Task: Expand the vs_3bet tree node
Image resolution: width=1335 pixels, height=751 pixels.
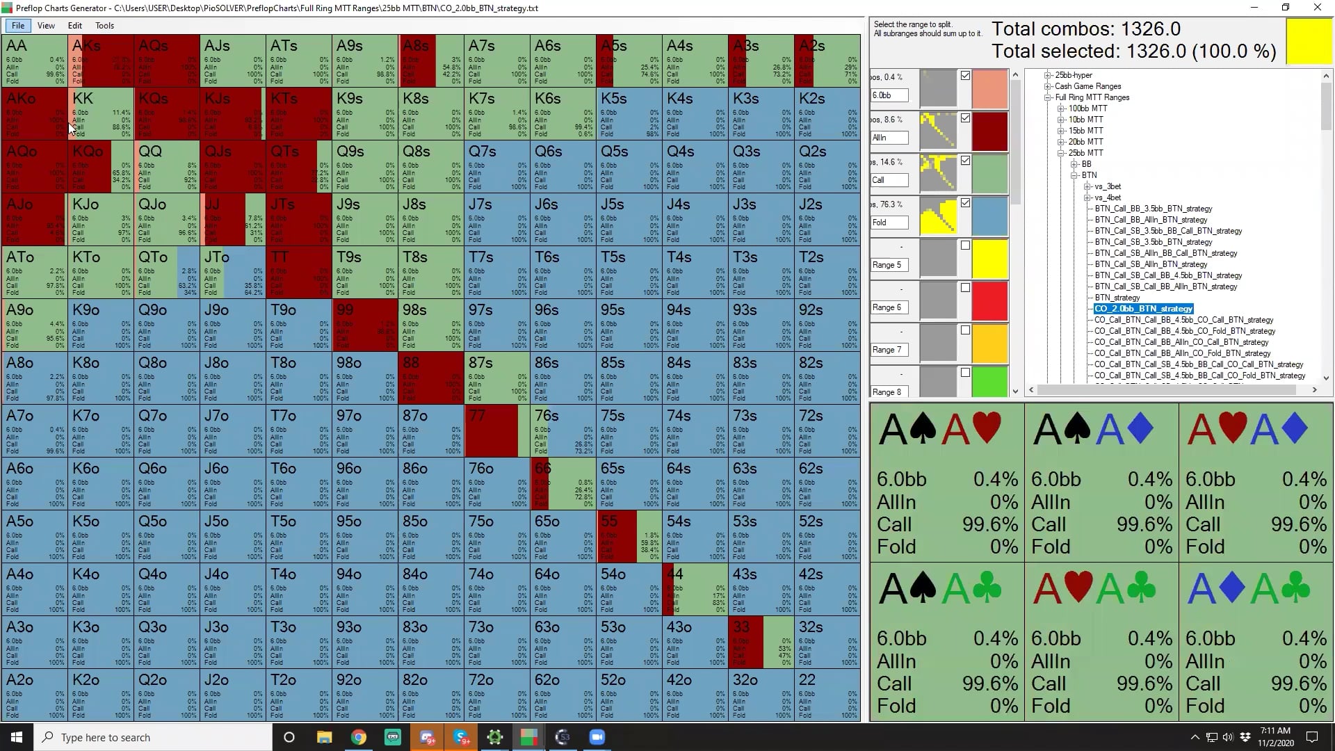Action: click(x=1087, y=186)
